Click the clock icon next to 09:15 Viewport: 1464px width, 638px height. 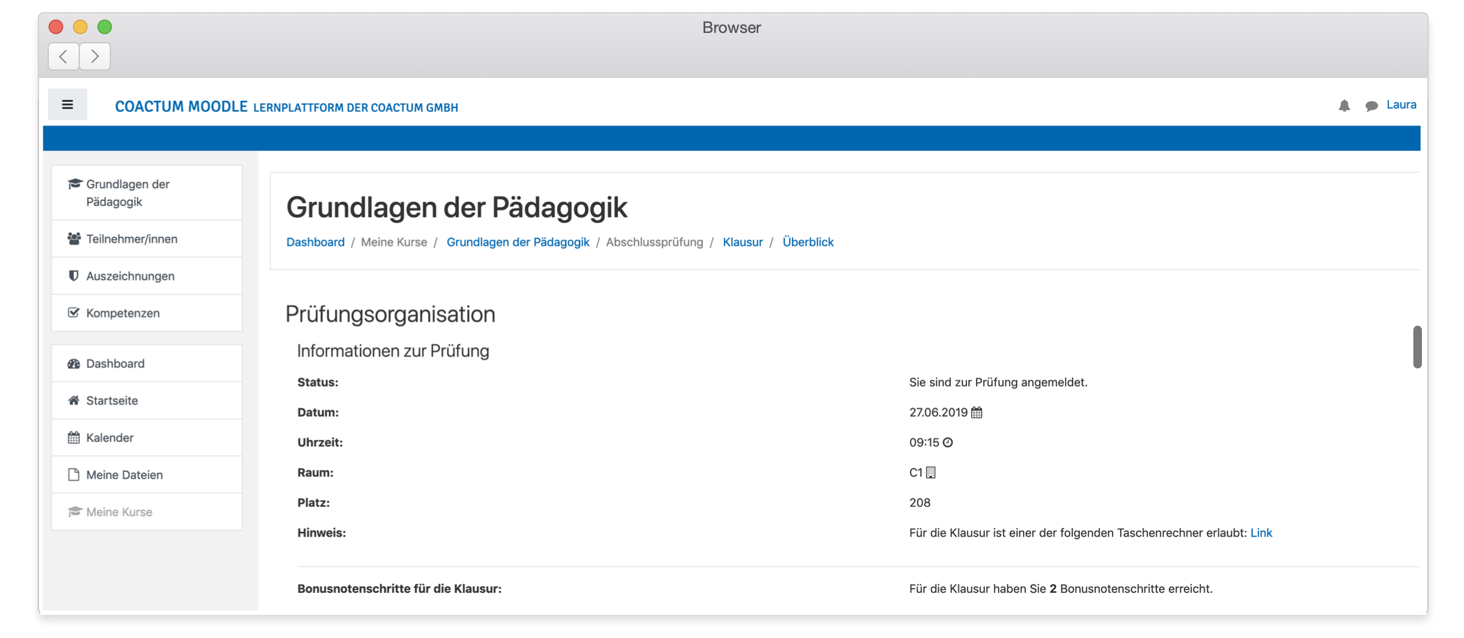[948, 442]
